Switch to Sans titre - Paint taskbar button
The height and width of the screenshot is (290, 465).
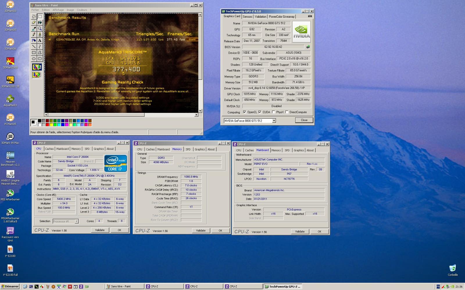(125, 287)
